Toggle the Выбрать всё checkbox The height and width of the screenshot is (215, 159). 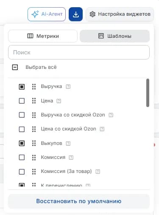click(15, 67)
